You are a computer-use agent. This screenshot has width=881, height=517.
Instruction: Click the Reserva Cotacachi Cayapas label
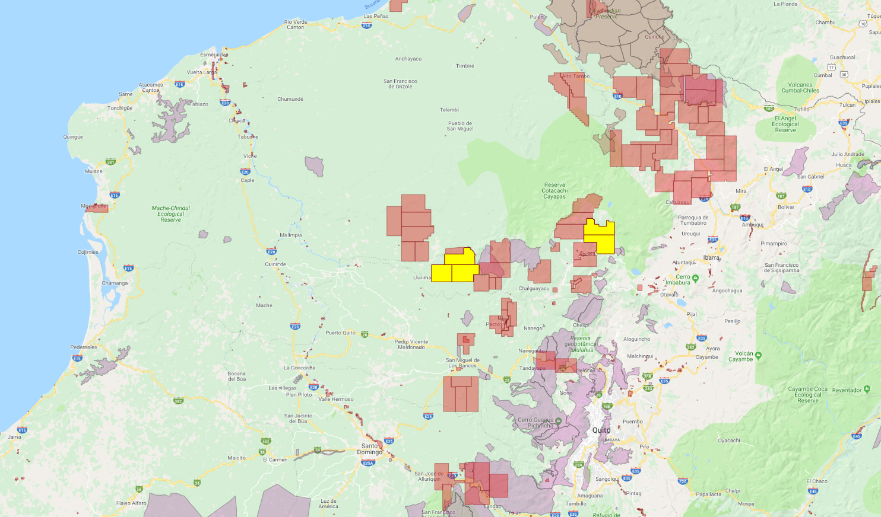(554, 190)
